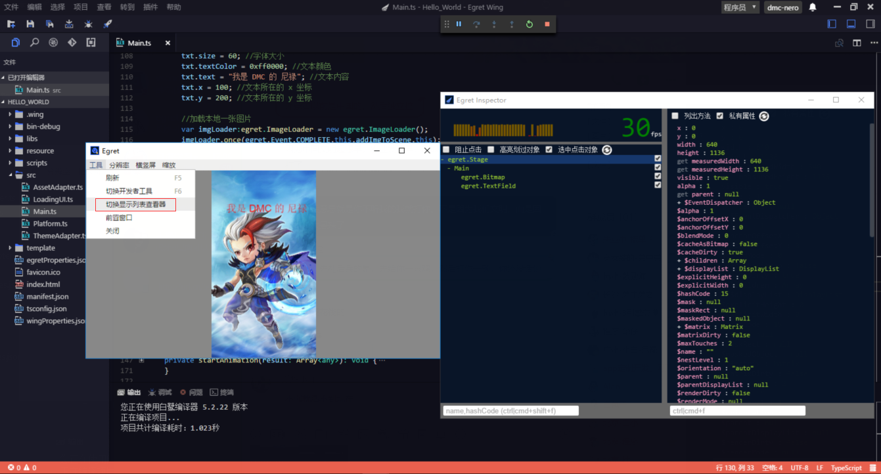881x474 pixels.
Task: Expand the libs folder
Action: tap(11, 139)
